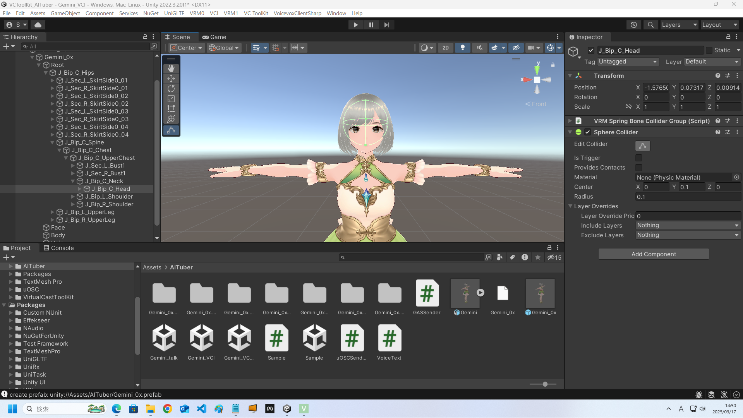The image size is (743, 418).
Task: Open the GameObject menu
Action: click(65, 13)
